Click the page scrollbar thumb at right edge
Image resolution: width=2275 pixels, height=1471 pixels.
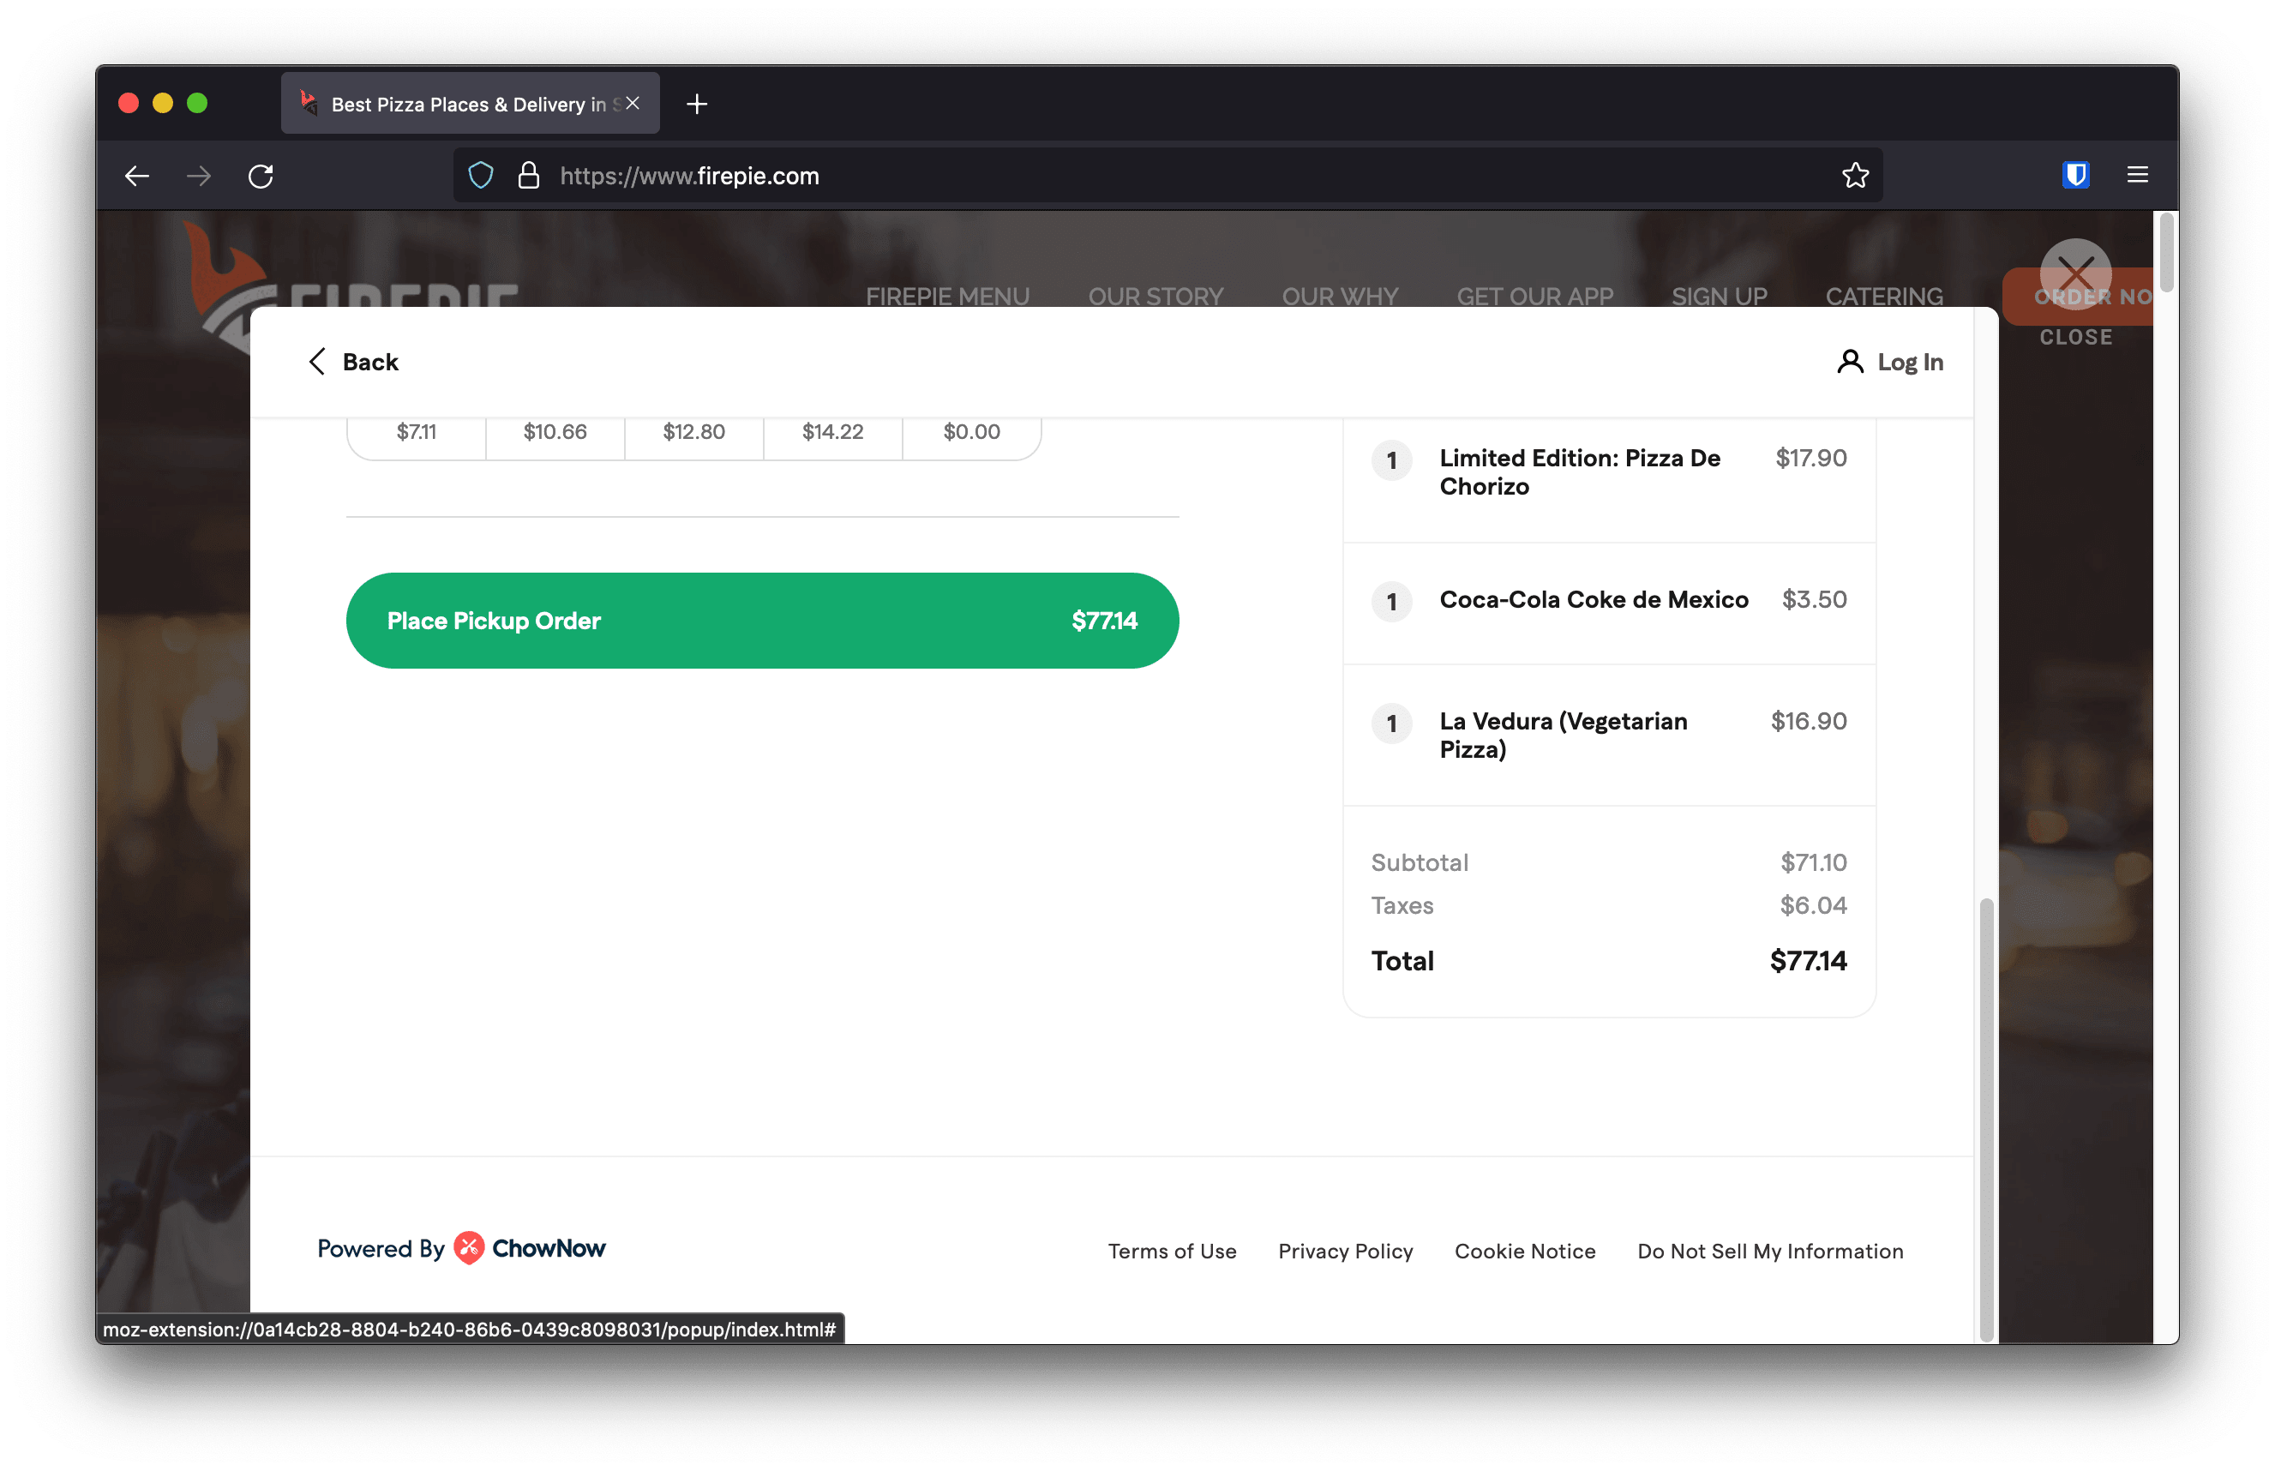coord(2167,252)
